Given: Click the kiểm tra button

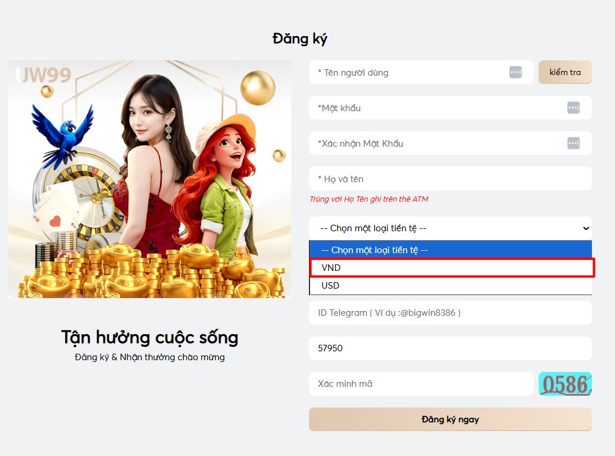Looking at the screenshot, I should (565, 72).
